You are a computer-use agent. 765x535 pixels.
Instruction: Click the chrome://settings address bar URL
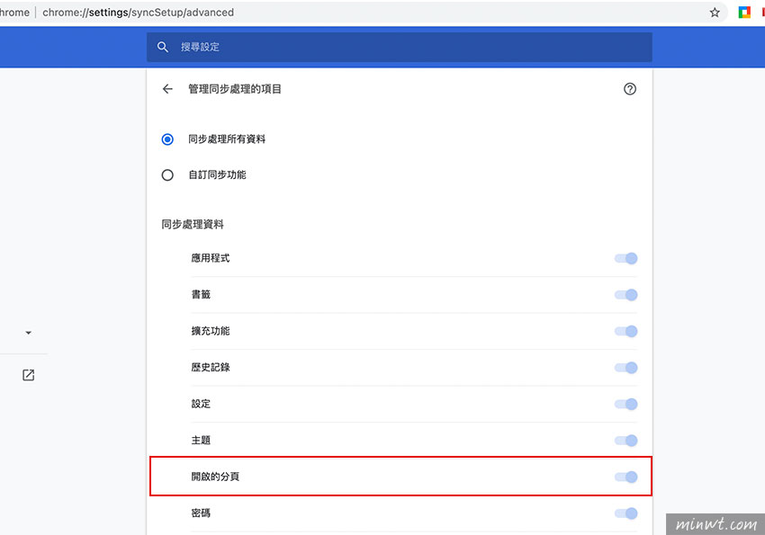138,13
